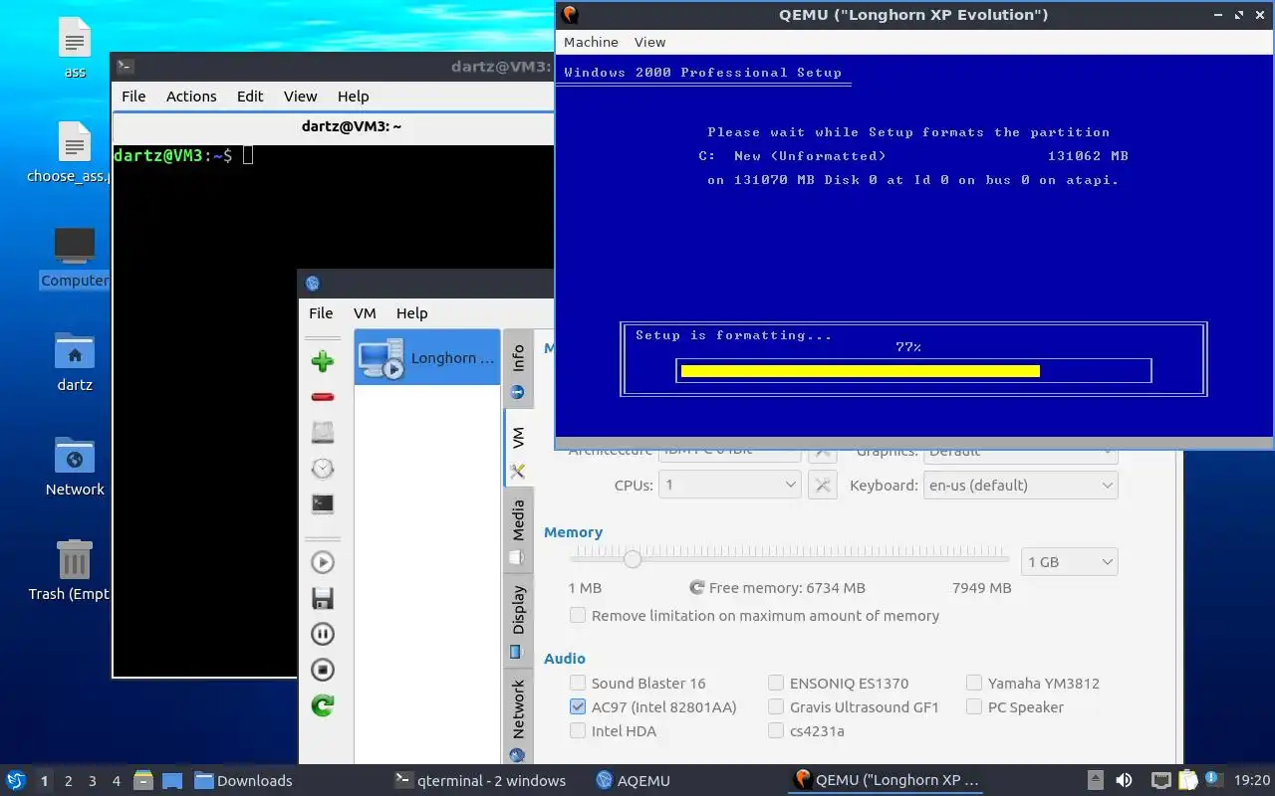
Task: Click the tools icon next to CPUs dropdown
Action: (x=822, y=486)
